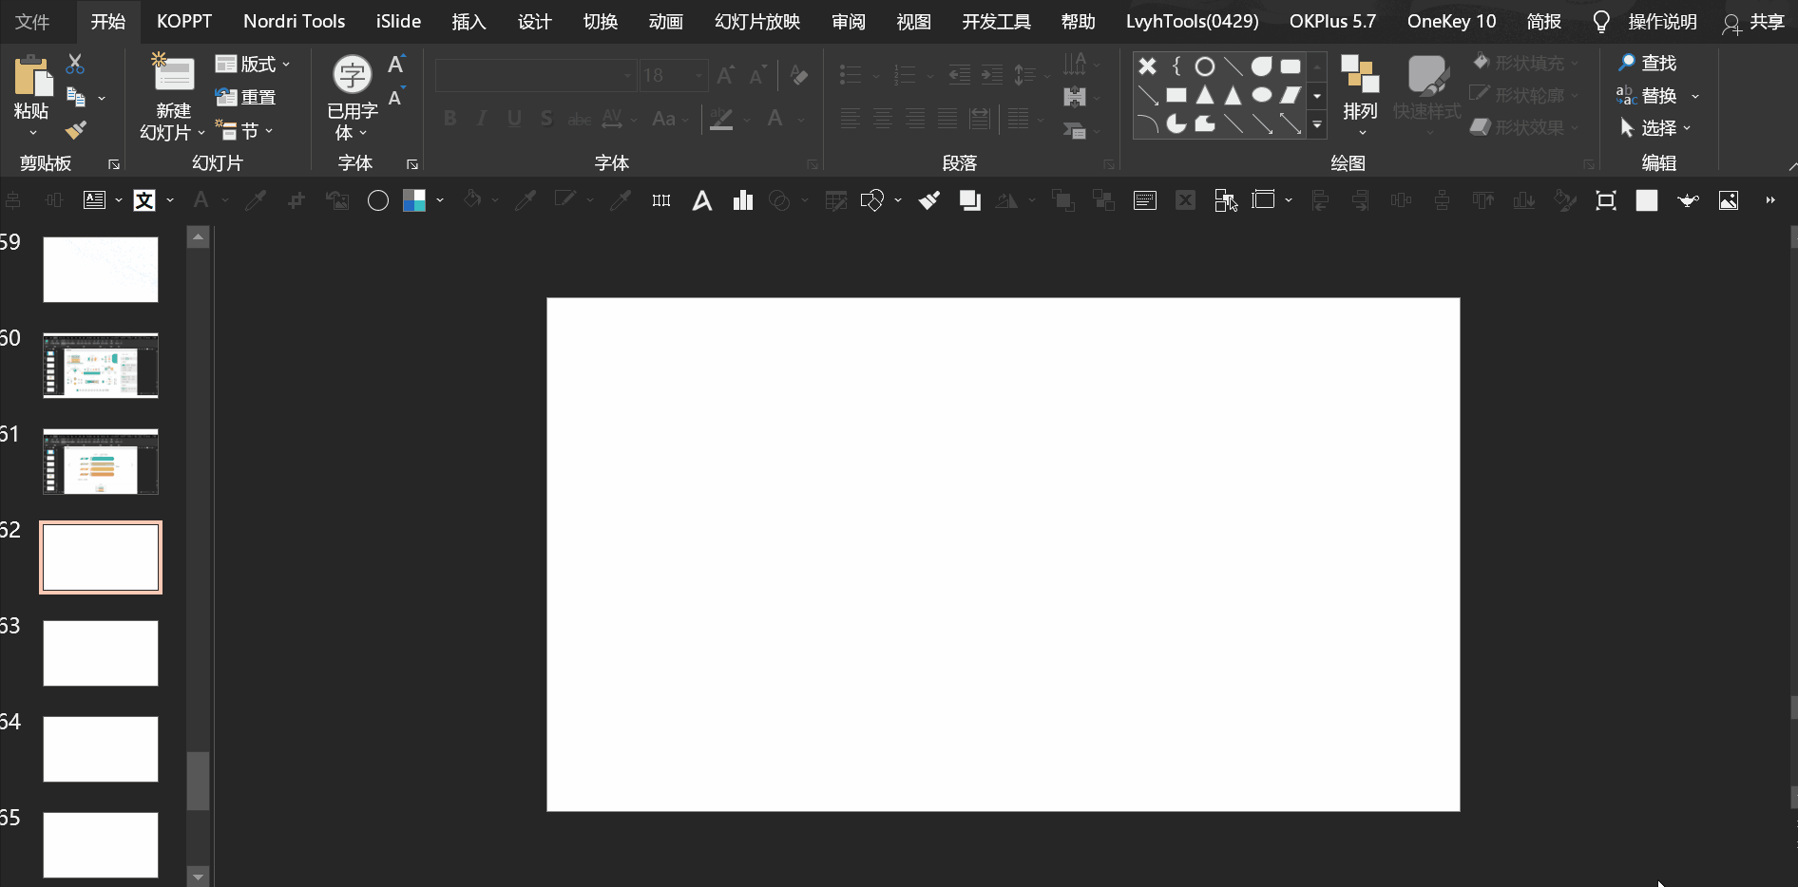Screen dimensions: 1798x887
Task: Click the bar chart icon in quick toolbar
Action: pyautogui.click(x=743, y=200)
